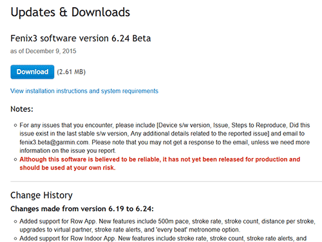Click the December 9, 2015 date text
This screenshot has width=322, height=242.
pos(51,51)
